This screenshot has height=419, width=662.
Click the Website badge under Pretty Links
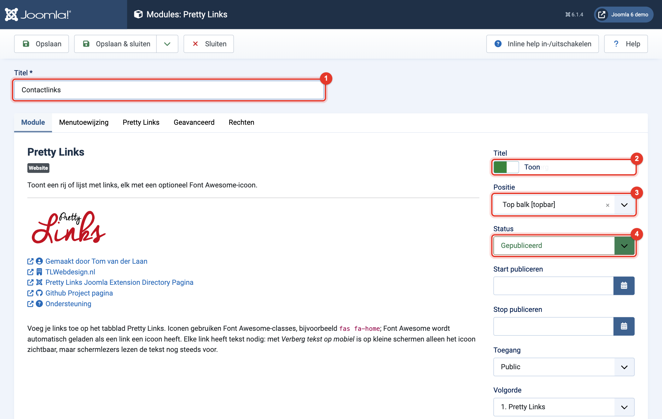click(x=38, y=168)
